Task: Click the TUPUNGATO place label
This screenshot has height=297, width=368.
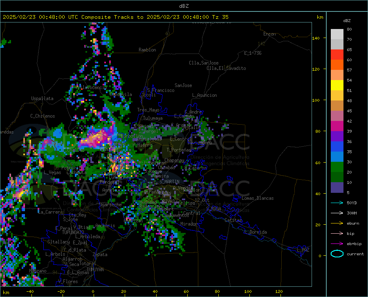Action: point(73,232)
